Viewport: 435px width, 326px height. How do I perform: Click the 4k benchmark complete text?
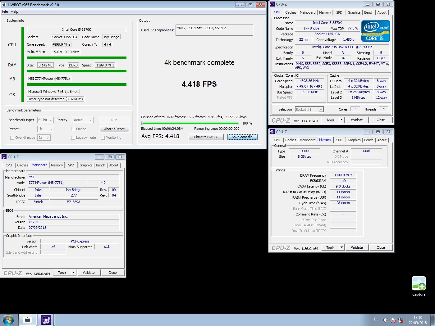coord(199,63)
